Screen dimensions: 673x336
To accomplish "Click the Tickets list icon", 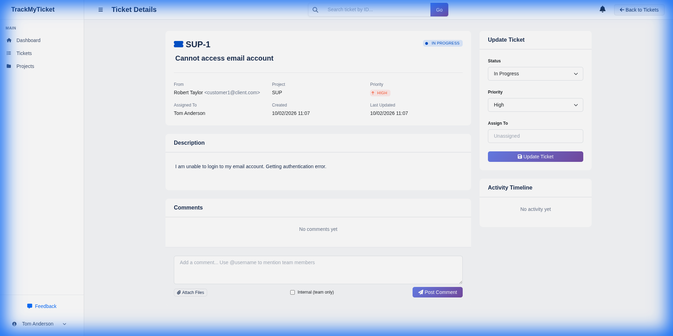I will click(x=9, y=53).
